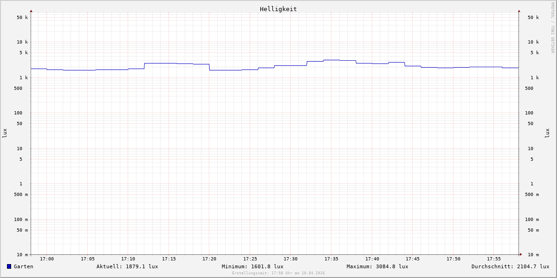This screenshot has height=278, width=557.
Task: Click the 17:20 time axis label
Action: (x=209, y=259)
